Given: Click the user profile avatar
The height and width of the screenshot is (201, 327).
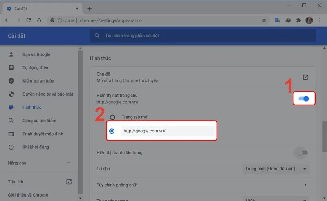Looking at the screenshot, I should pyautogui.click(x=309, y=20).
